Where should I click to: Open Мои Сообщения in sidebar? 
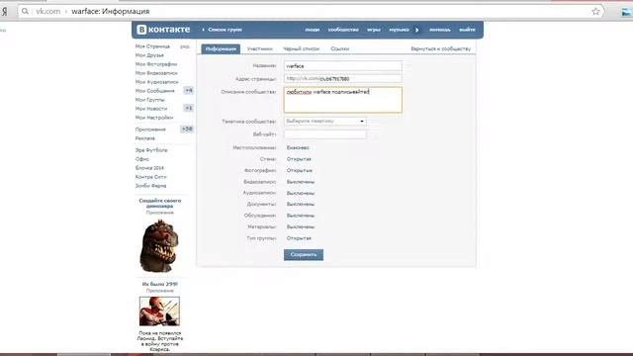pyautogui.click(x=155, y=91)
